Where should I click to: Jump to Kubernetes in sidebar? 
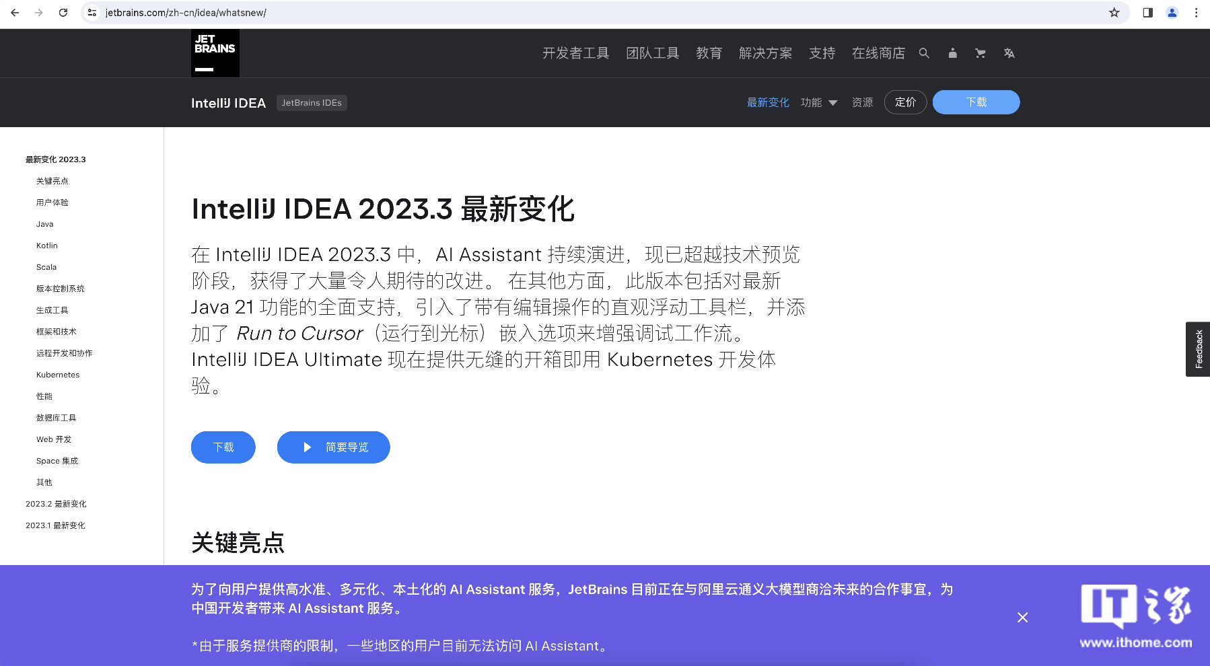[x=58, y=375]
